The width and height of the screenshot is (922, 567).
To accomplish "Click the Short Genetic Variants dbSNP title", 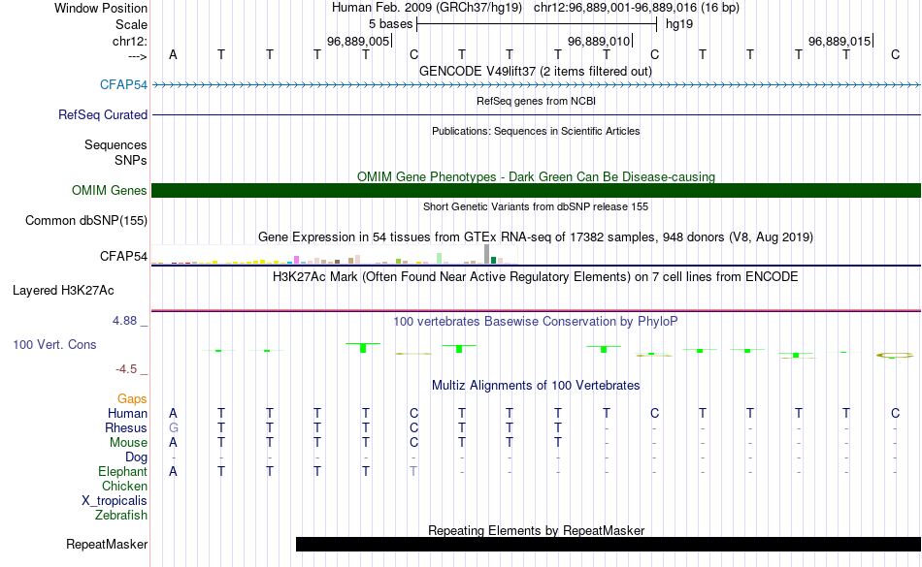I will pos(536,206).
